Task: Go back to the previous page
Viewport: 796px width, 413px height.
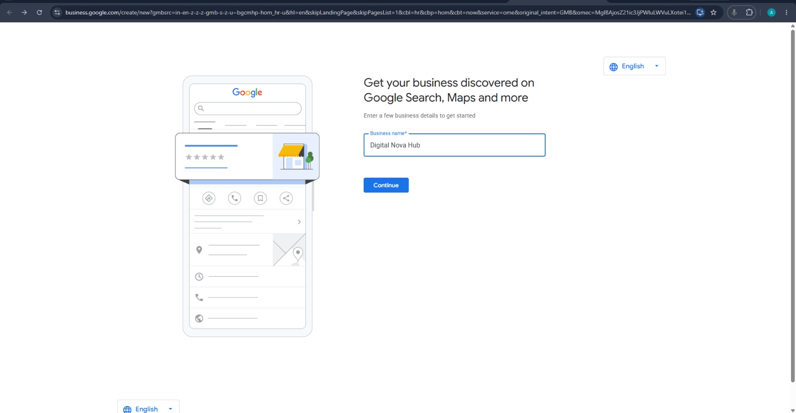Action: [9, 12]
